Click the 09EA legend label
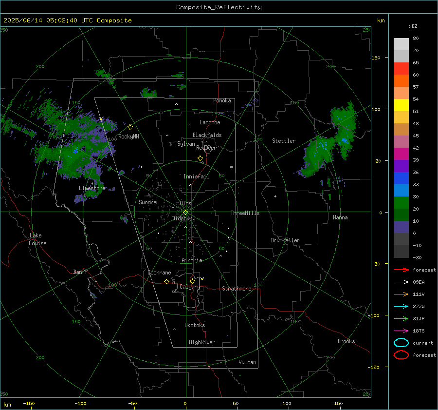Screen dimensions: 438x410 (x=419, y=282)
